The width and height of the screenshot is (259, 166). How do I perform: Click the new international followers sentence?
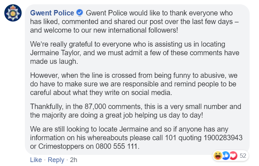coord(104,30)
